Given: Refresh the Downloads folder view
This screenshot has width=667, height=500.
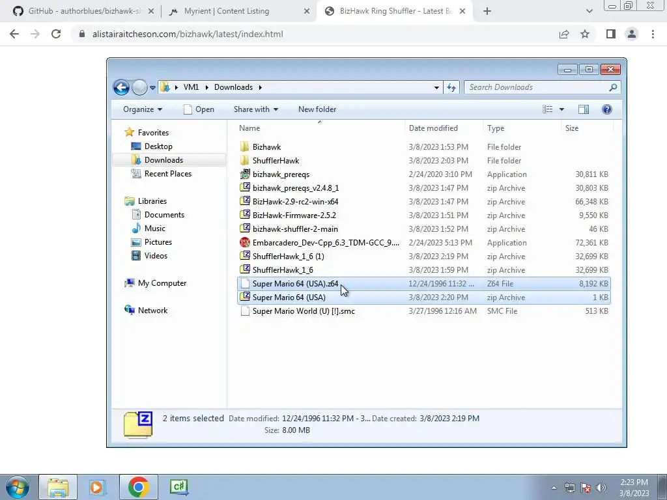Looking at the screenshot, I should point(451,88).
